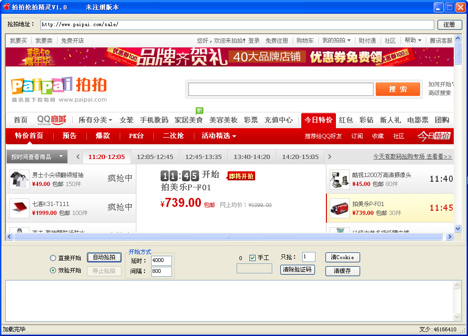Go to 特价首页 tab

29,136
